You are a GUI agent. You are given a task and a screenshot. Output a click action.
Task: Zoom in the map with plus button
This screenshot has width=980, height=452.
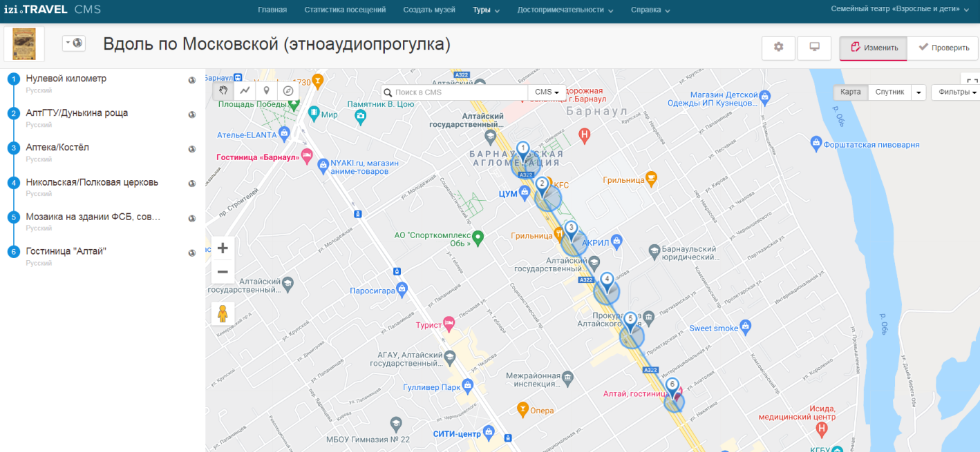tap(223, 248)
